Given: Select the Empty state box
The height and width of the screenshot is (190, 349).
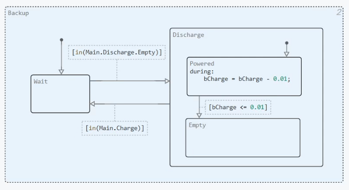Looking at the screenshot, I should pyautogui.click(x=243, y=138).
